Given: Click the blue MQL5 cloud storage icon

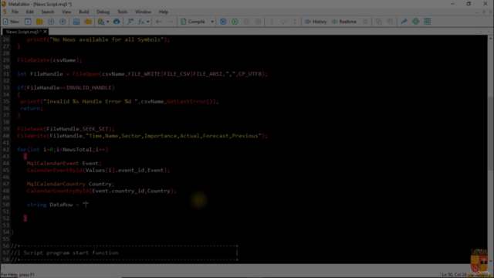Looking at the screenshot, I should [117, 22].
